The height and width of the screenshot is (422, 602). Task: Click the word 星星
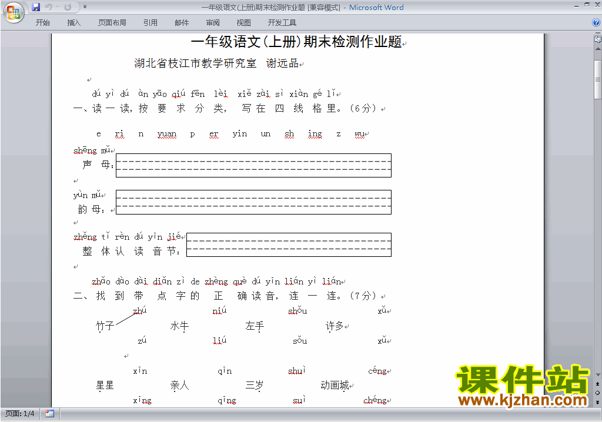(105, 385)
